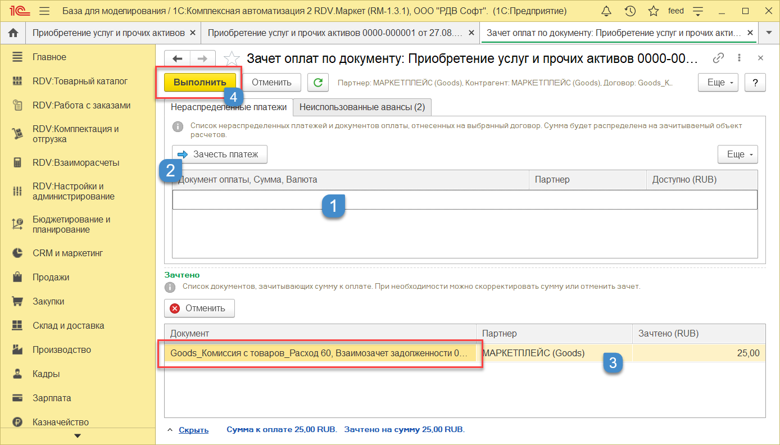Open the hamburger functions menu in title bar
Image resolution: width=780 pixels, height=445 pixels.
[x=45, y=11]
